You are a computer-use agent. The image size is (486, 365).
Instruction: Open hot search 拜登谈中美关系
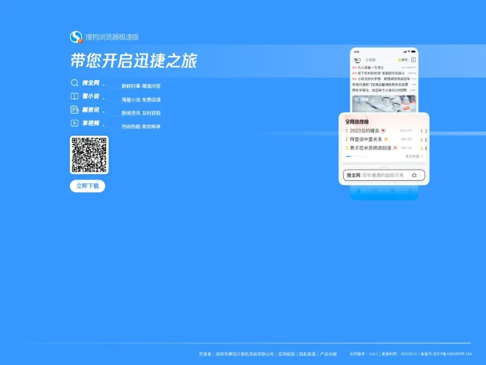[366, 139]
